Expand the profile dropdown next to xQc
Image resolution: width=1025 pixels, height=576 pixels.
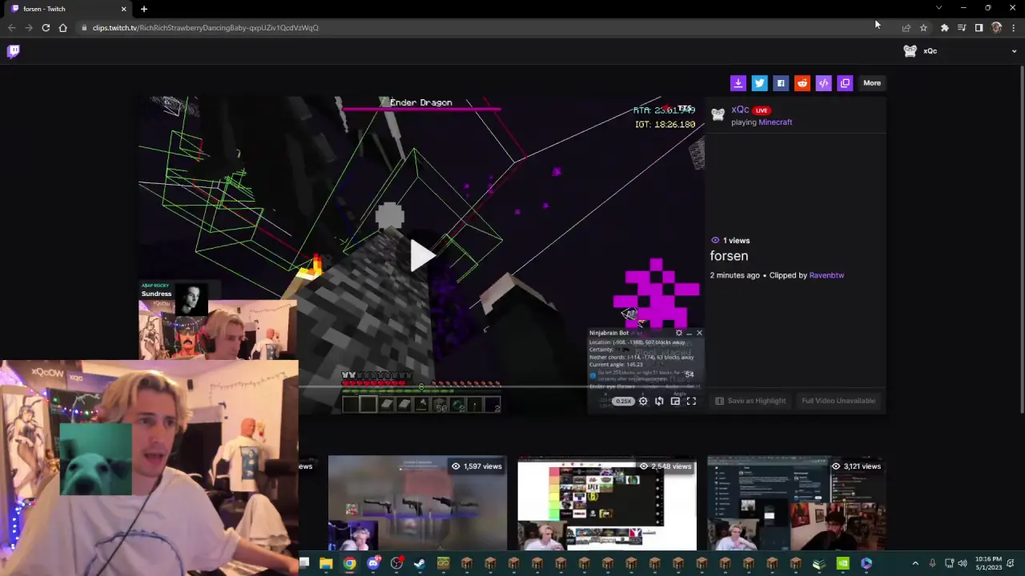(x=1014, y=50)
